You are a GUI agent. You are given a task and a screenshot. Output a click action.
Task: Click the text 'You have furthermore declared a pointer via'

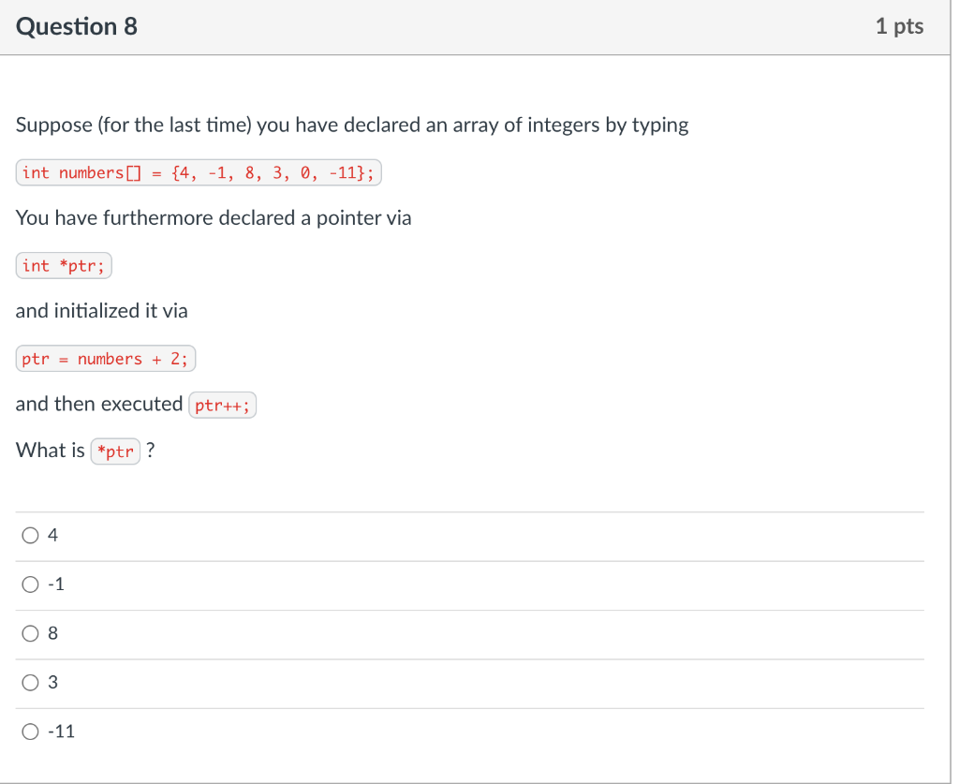point(214,217)
